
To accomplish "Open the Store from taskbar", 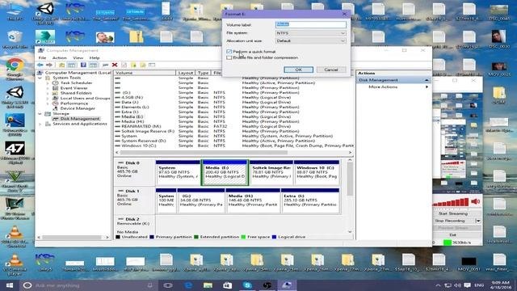I will click(x=228, y=285).
